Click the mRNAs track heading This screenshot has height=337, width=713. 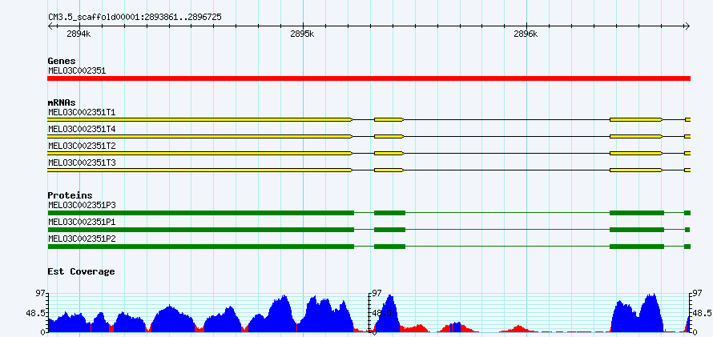tap(62, 102)
